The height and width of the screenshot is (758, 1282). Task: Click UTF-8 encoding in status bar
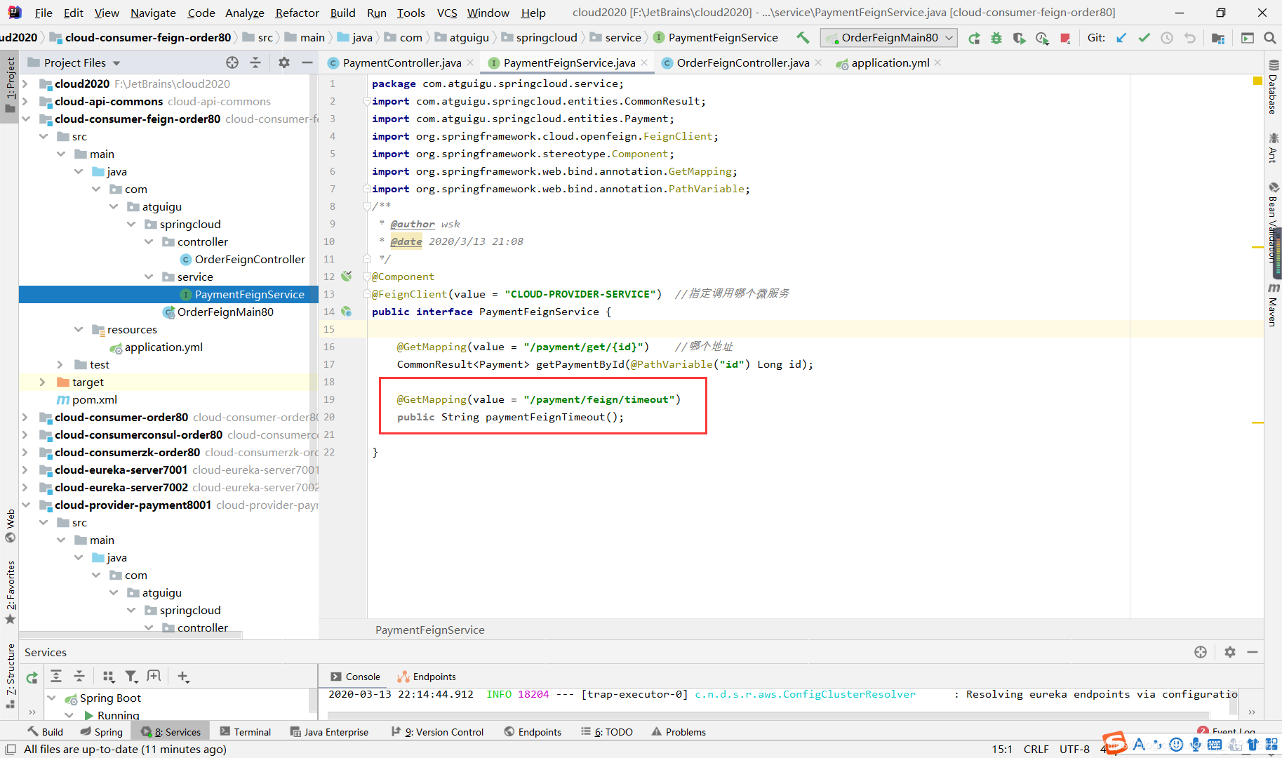click(1074, 749)
